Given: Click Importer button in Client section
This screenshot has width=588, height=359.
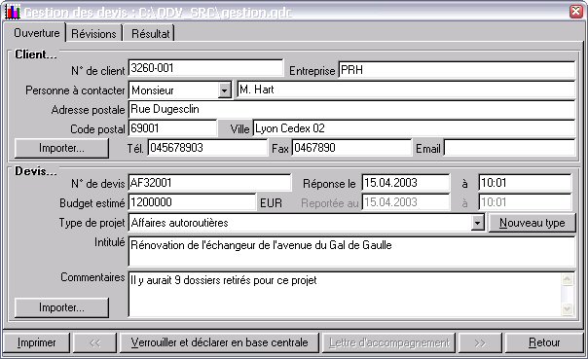Looking at the screenshot, I should click(x=61, y=148).
